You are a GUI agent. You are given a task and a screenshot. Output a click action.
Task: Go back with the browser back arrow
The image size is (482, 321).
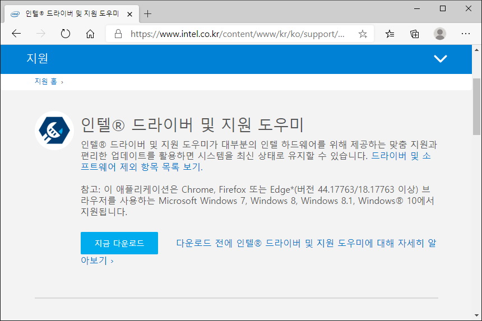point(16,34)
